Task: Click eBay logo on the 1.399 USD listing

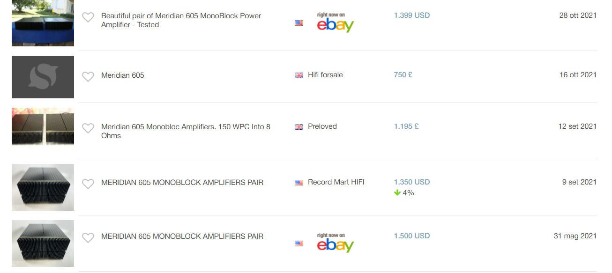Action: [335, 22]
